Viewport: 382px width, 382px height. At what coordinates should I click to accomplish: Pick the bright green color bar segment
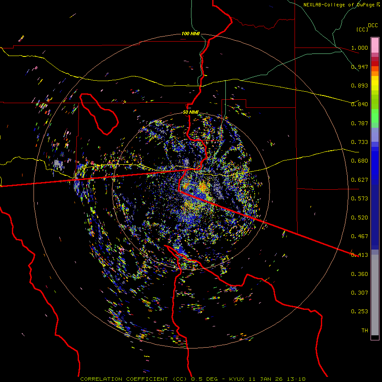pos(375,116)
